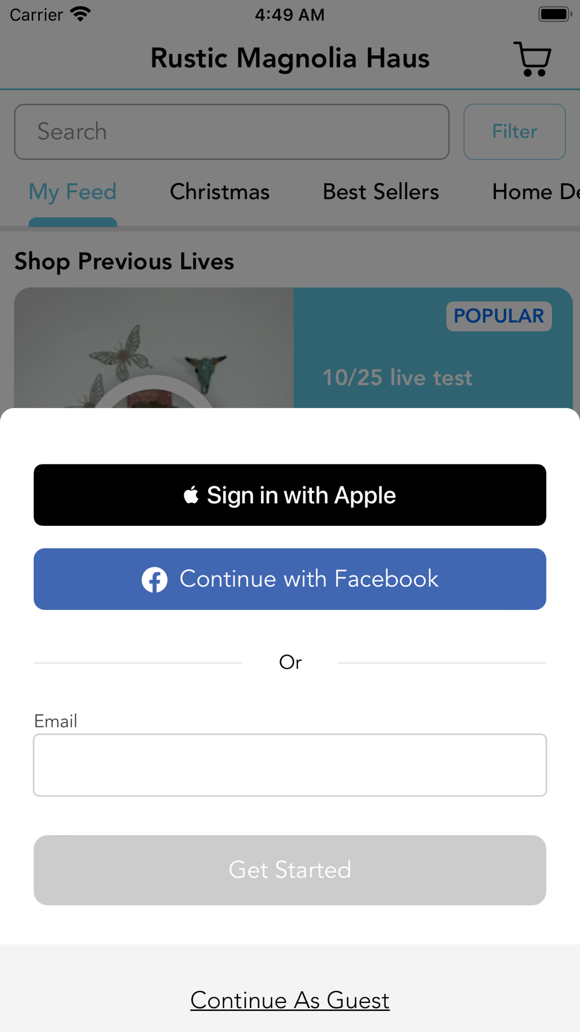Open the Best Sellers tab
The height and width of the screenshot is (1032, 580).
click(x=381, y=192)
